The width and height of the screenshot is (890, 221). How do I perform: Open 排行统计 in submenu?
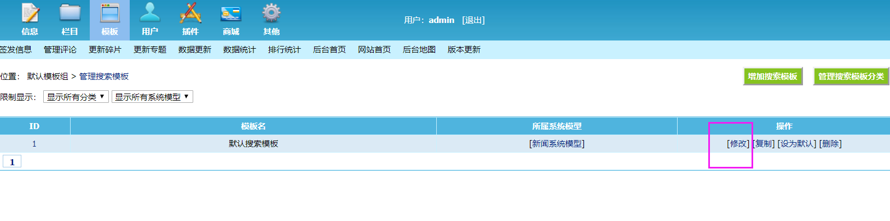pos(285,50)
